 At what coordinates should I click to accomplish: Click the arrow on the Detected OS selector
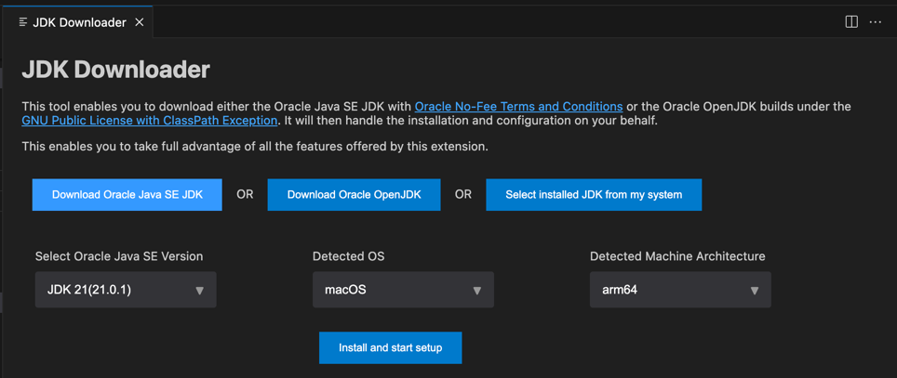click(476, 291)
